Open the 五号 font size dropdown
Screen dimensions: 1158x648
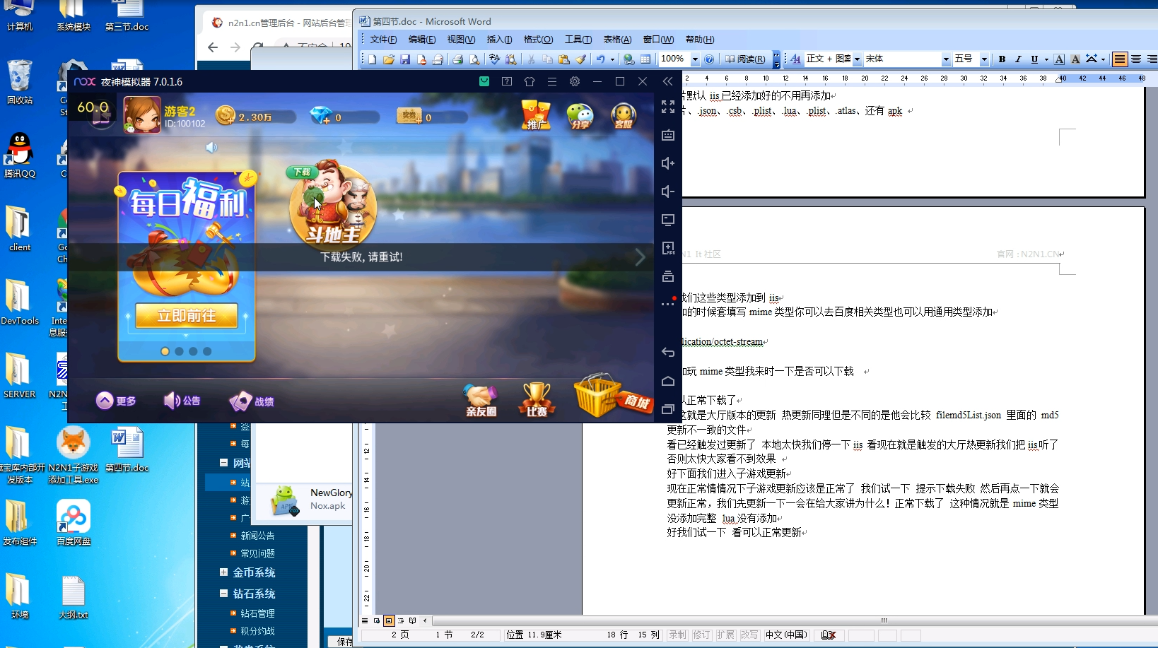coord(983,59)
